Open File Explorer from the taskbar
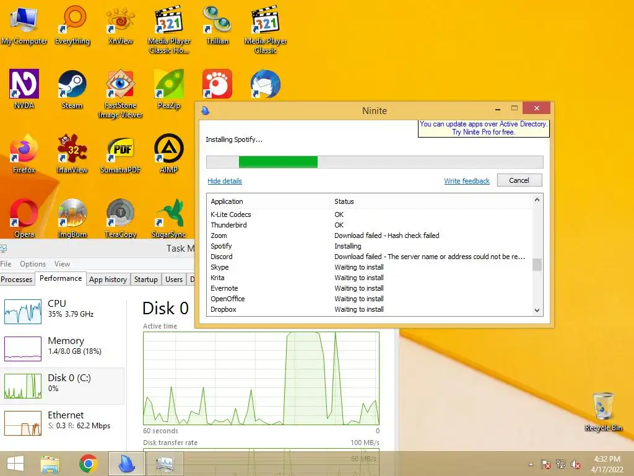The width and height of the screenshot is (634, 476). (50, 464)
